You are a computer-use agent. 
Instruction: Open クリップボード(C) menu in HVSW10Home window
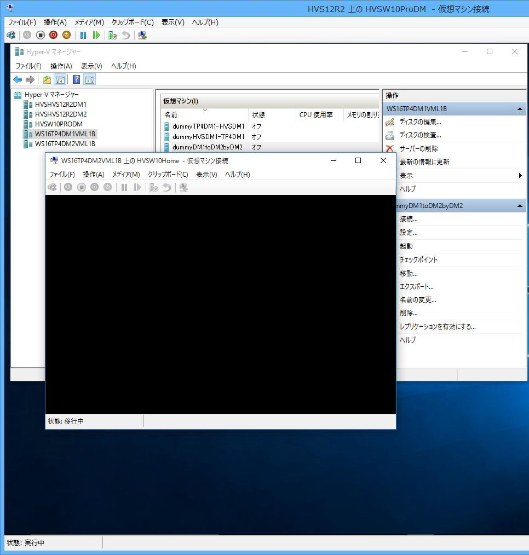168,175
